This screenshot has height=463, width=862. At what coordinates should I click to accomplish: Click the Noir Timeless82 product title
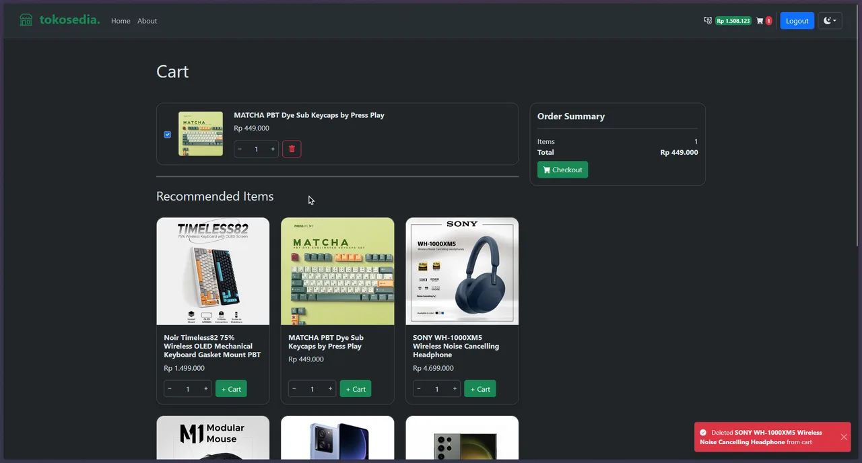pyautogui.click(x=212, y=346)
